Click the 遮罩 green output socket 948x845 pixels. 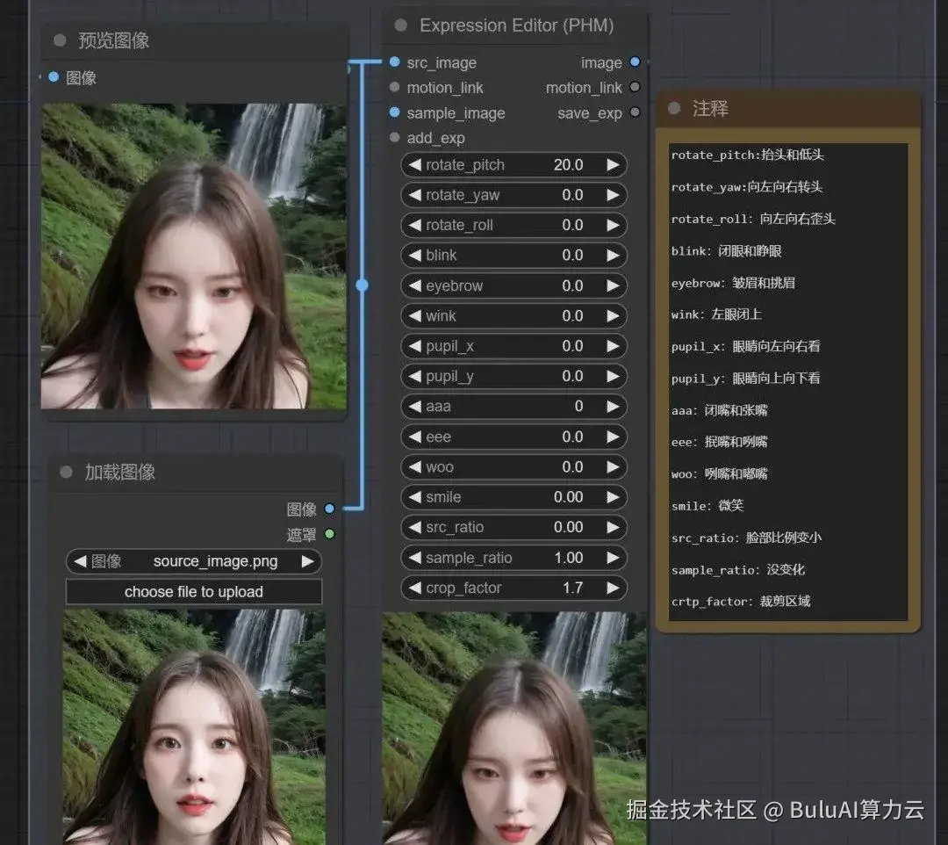point(329,534)
